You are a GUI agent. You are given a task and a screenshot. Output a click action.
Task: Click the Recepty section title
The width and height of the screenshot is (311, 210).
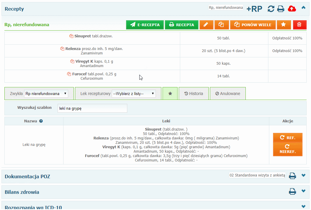(x=14, y=9)
